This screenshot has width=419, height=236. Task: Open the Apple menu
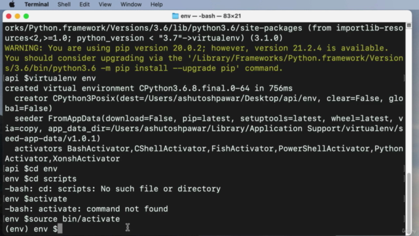coord(12,5)
